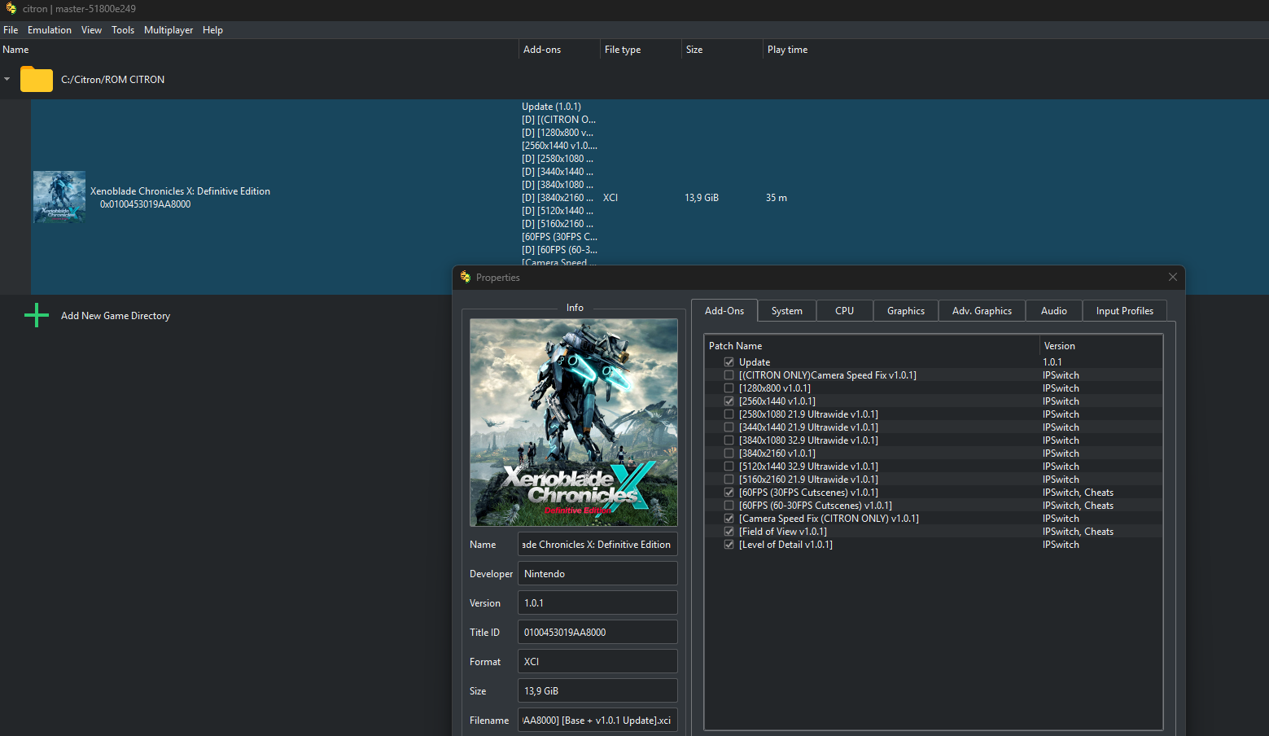The height and width of the screenshot is (736, 1269).
Task: Click the Format field showing XCI
Action: 597,662
